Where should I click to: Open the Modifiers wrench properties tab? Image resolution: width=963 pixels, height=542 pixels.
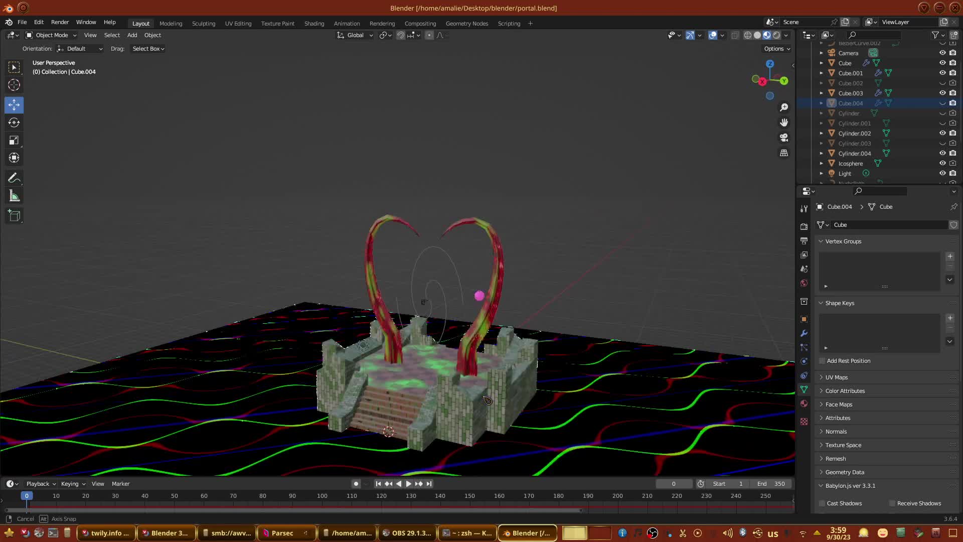tap(804, 333)
